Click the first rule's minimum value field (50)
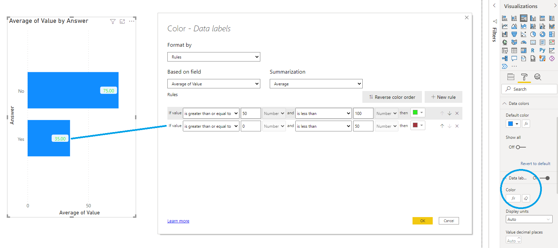This screenshot has width=558, height=248. tap(251, 114)
